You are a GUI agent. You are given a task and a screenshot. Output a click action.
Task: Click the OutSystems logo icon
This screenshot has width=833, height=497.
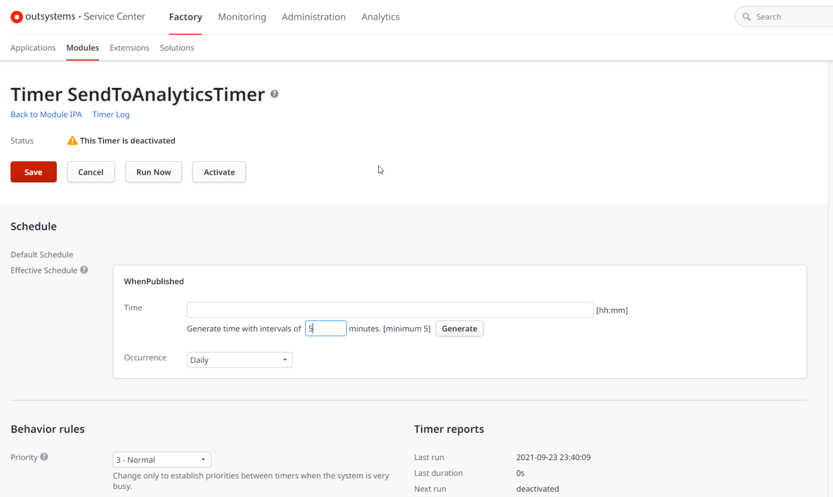(x=17, y=17)
